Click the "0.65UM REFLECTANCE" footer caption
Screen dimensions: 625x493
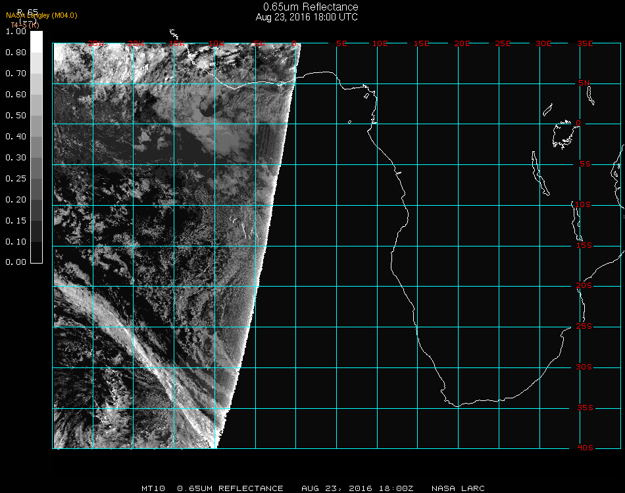(230, 488)
